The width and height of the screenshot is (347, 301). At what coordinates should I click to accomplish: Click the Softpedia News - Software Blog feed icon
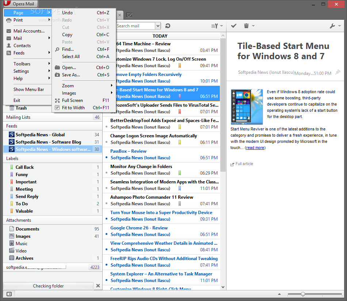click(12, 142)
